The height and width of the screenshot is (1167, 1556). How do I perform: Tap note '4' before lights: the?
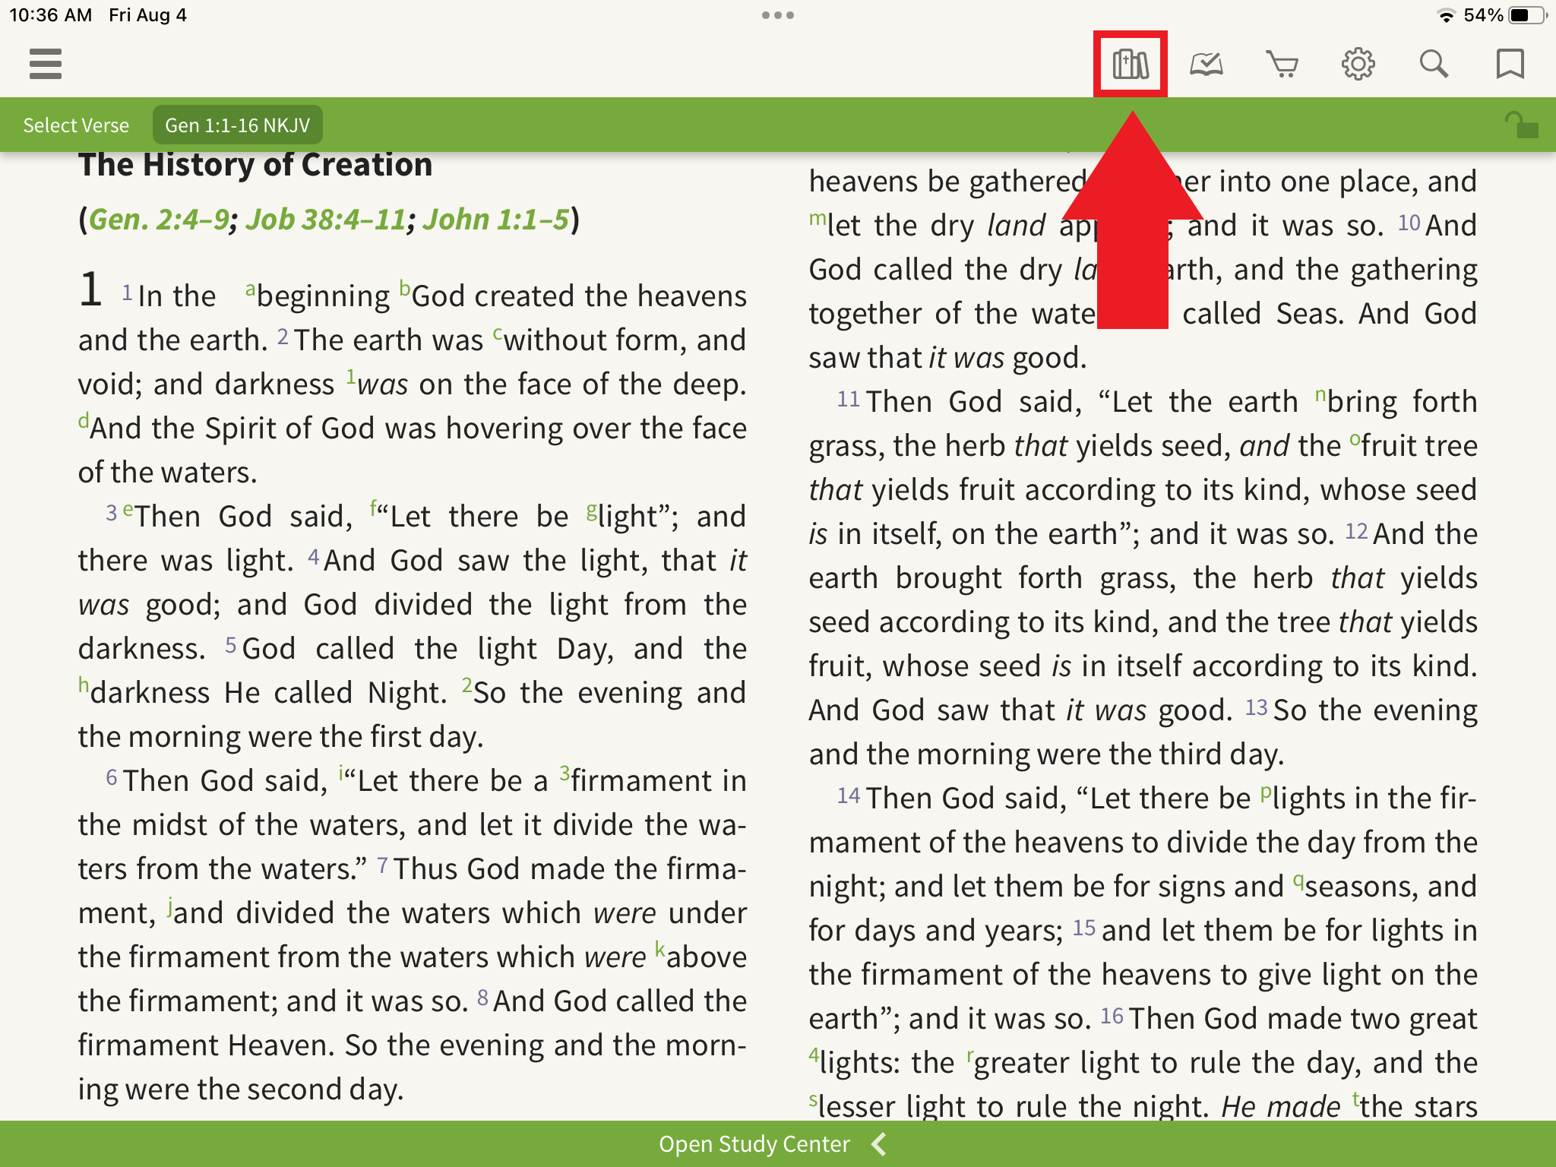[814, 1055]
